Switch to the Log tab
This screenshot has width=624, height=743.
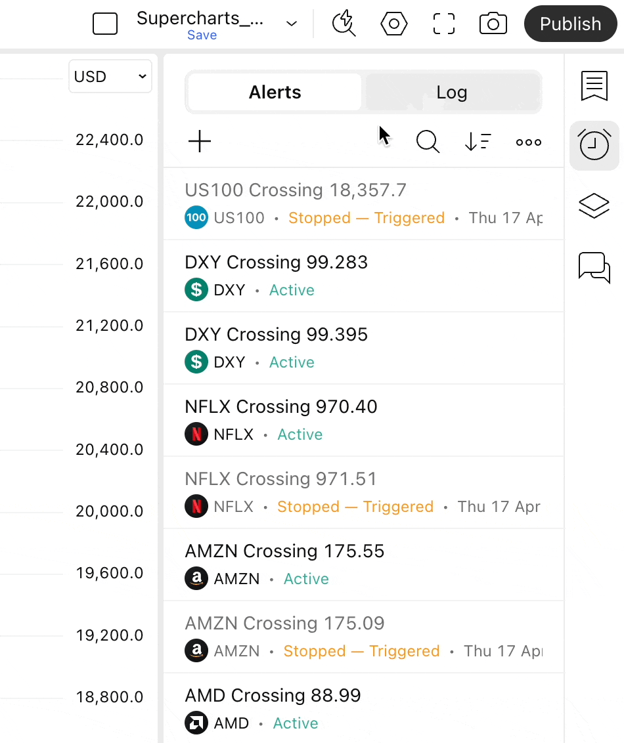click(451, 92)
